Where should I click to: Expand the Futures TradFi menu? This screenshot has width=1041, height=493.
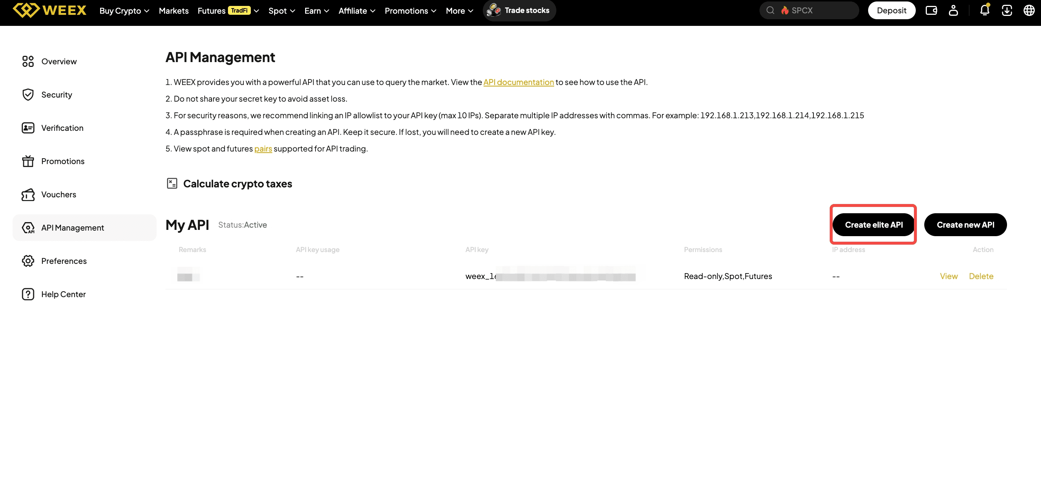coord(228,11)
